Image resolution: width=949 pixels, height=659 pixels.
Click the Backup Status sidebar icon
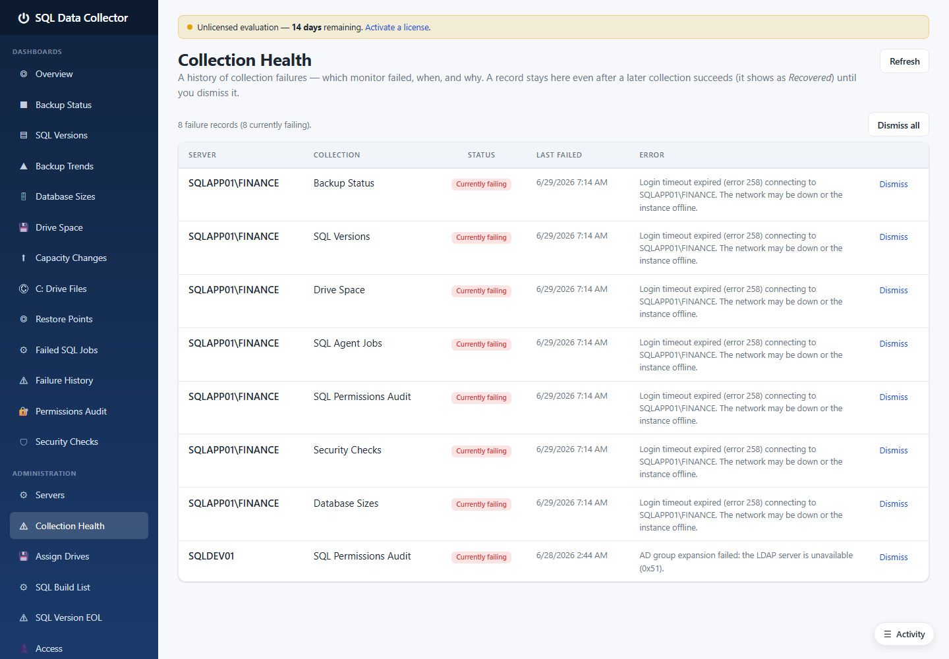[x=24, y=105]
